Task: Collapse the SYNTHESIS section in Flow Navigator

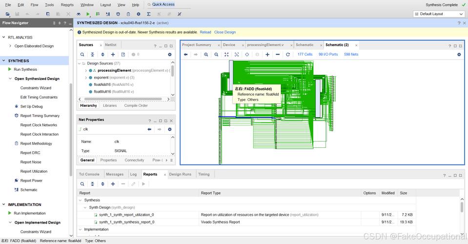Action: (4, 61)
